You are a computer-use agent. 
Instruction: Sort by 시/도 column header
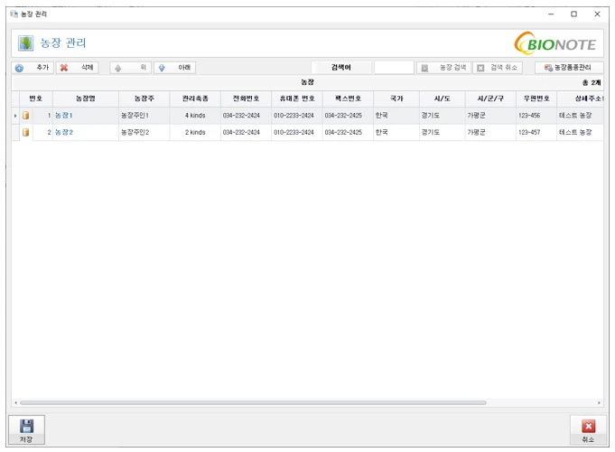point(442,99)
